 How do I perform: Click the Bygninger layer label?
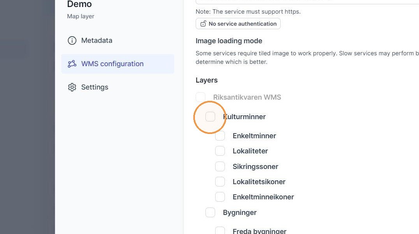click(x=240, y=213)
